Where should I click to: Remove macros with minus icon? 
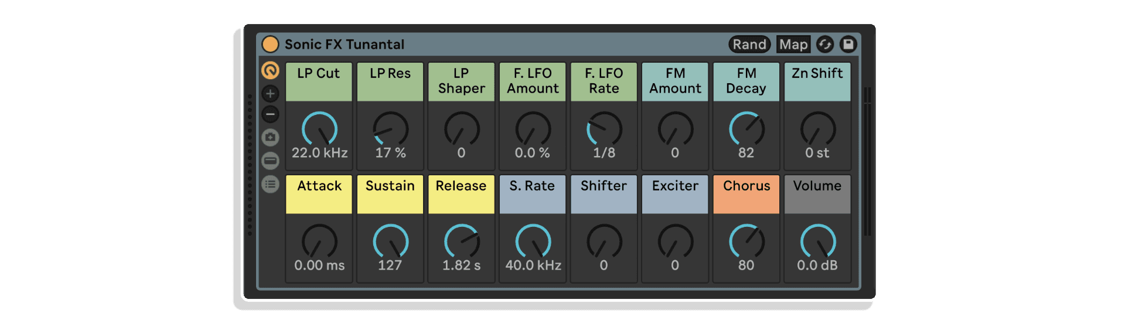coord(270,114)
